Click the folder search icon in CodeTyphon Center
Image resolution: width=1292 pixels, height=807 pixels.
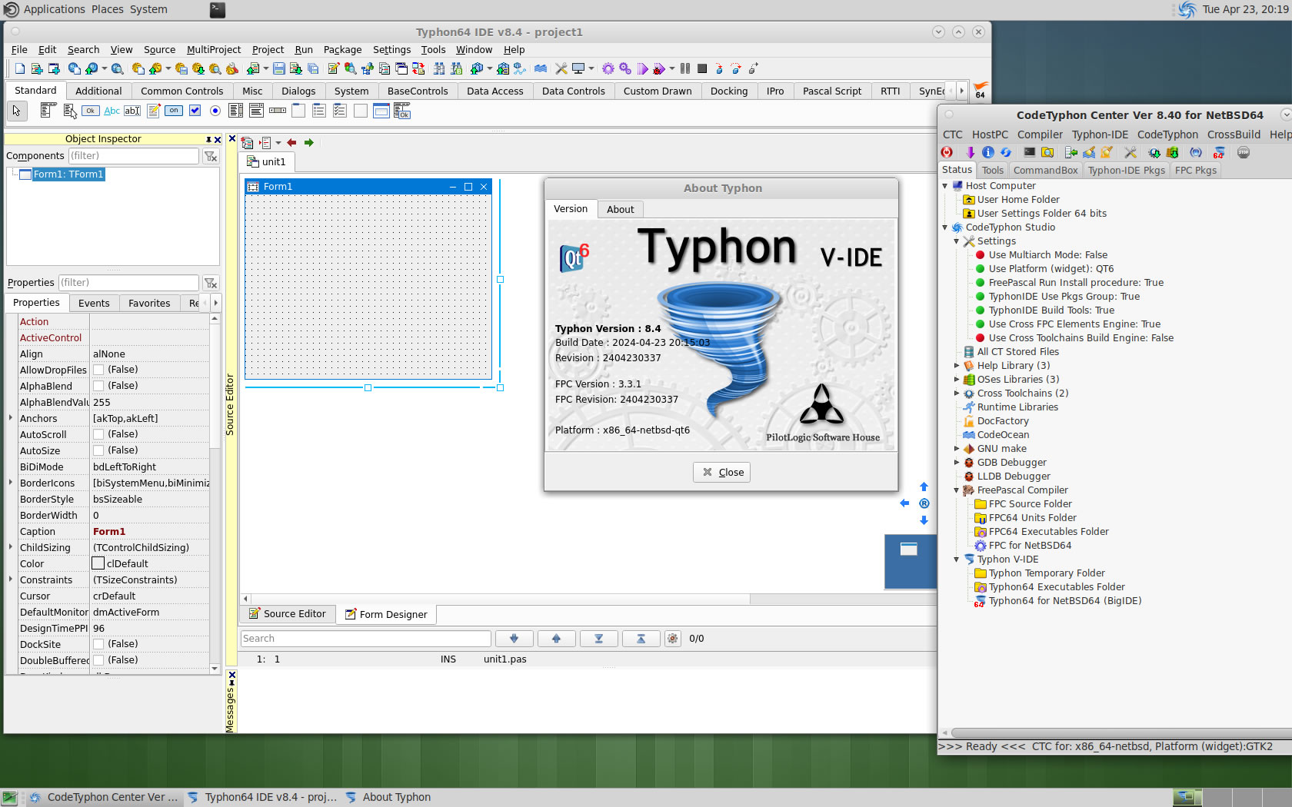(1047, 152)
